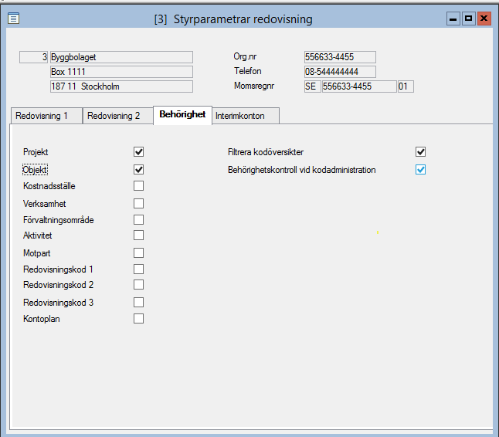Switch to the Redovisning 2 tab

coord(117,116)
